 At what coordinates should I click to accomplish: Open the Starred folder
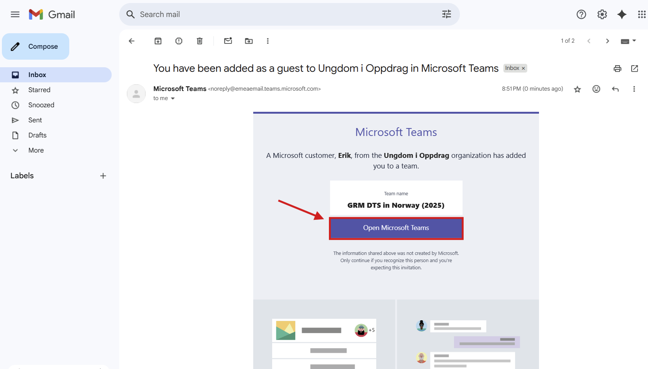pos(56,90)
